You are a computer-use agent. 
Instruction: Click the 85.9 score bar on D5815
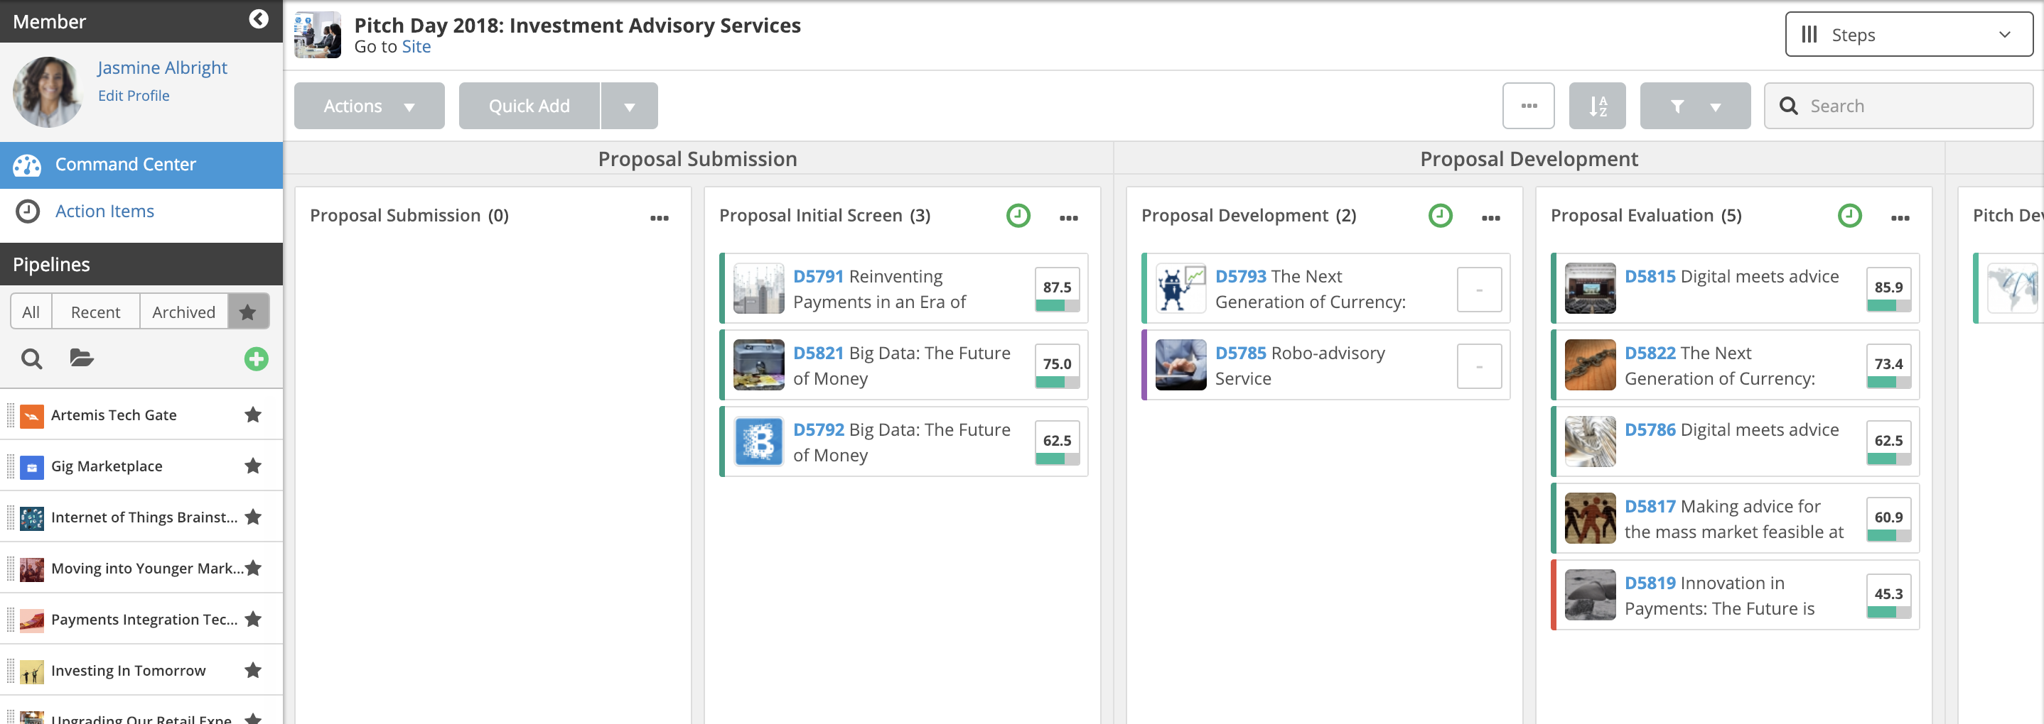1888,305
